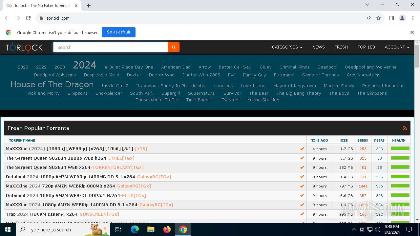Screen dimensions: 420x236
Task: Reload the page with the refresh icon
Action: 28,18
